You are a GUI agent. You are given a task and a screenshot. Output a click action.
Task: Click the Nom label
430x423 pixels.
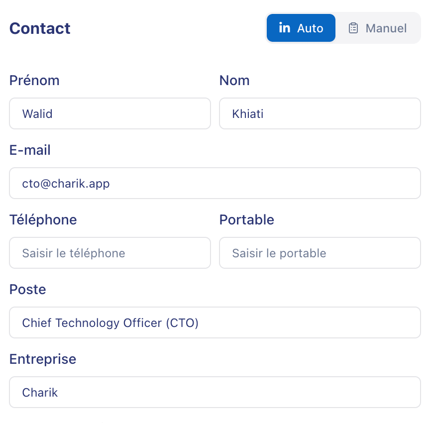234,80
